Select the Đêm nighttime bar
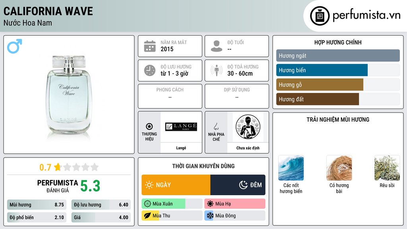Image resolution: width=407 pixels, height=229 pixels. point(238,185)
